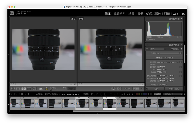Select 目標相片 metadata mode
The width and height of the screenshot is (195, 124).
tap(158, 58)
